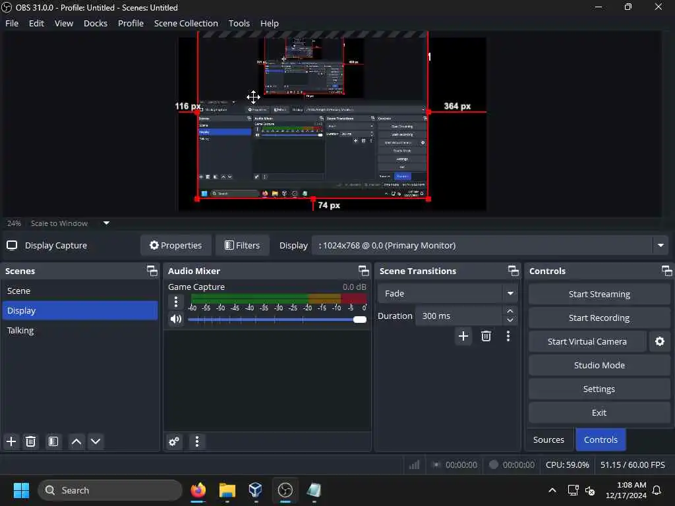This screenshot has width=675, height=506.
Task: Open the Edit menu
Action: tap(37, 23)
